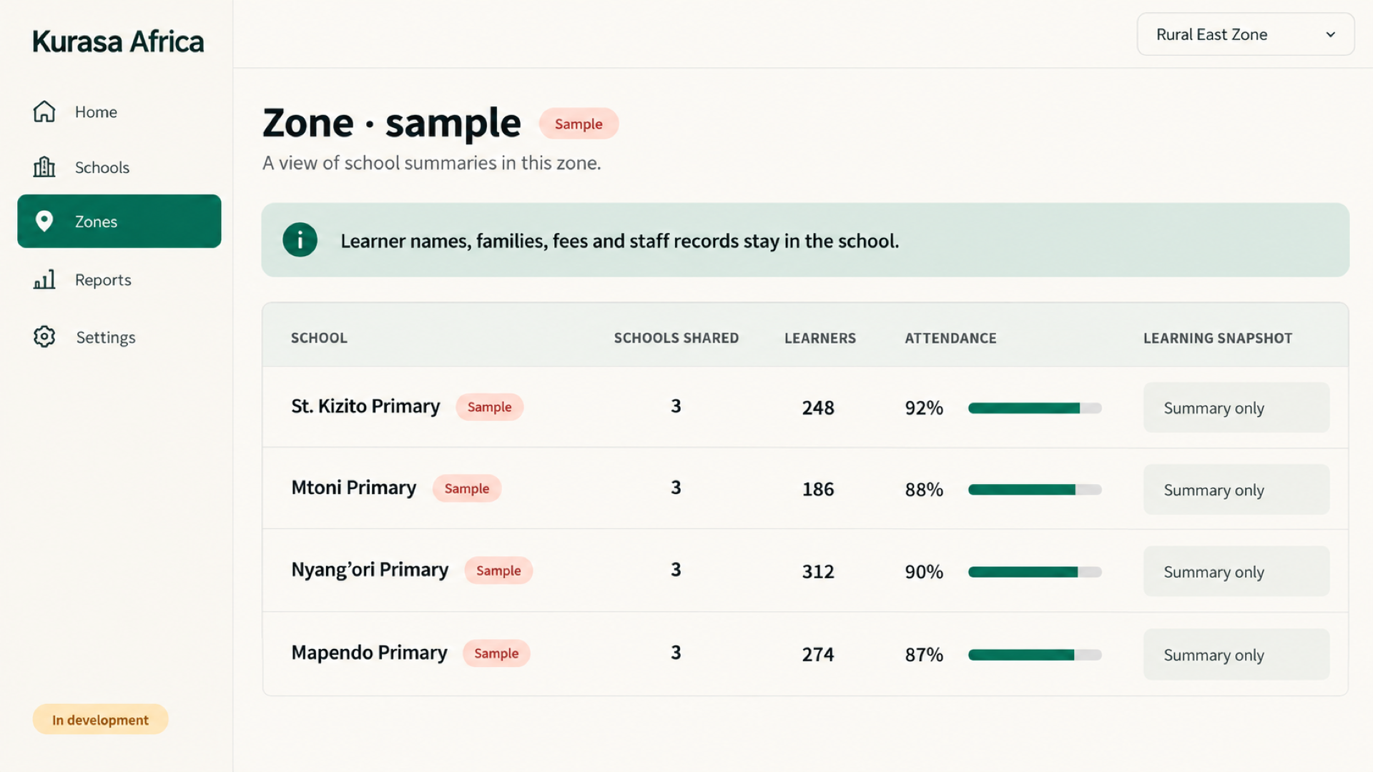The image size is (1373, 772).
Task: Click Summary only for St. Kizito Primary
Action: [1236, 407]
